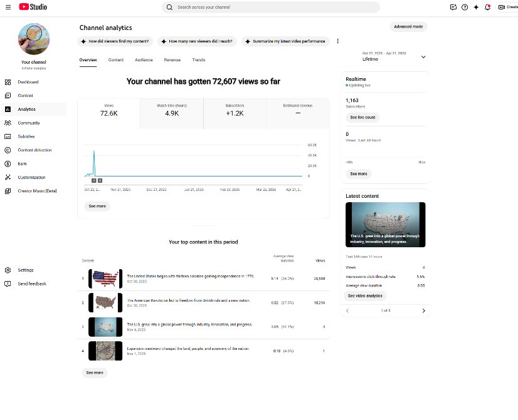Open thumbnail of the global power video
The image size is (518, 420).
(105, 327)
